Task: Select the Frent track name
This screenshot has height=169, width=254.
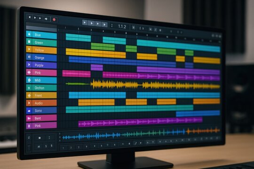Action: [38, 96]
